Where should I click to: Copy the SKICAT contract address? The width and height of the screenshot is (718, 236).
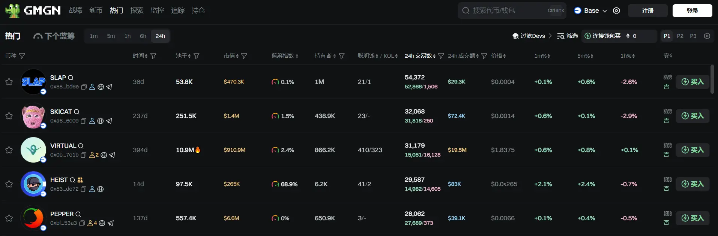[x=83, y=121]
